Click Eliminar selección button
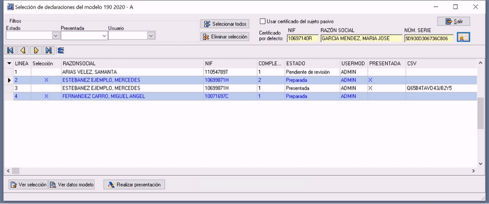Viewport: 489px width, 204px height. click(x=225, y=37)
